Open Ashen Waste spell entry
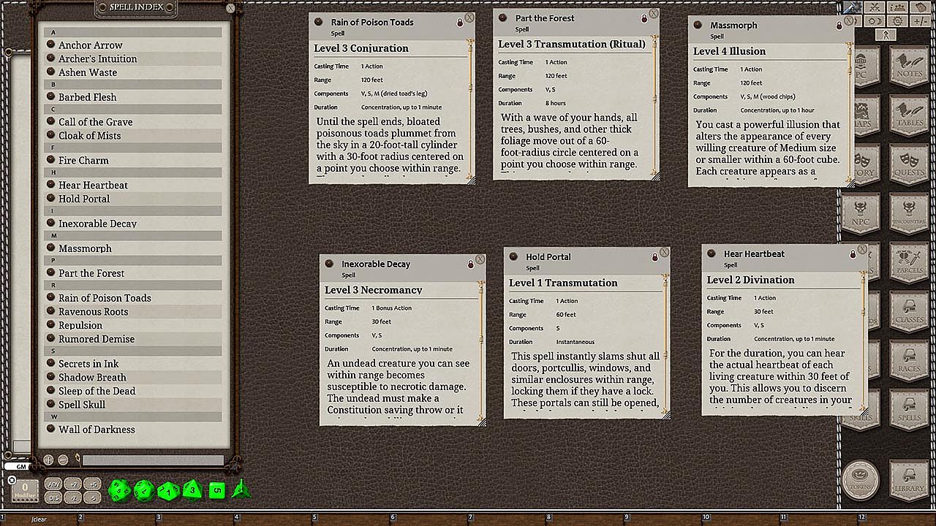The image size is (936, 526). (x=88, y=72)
